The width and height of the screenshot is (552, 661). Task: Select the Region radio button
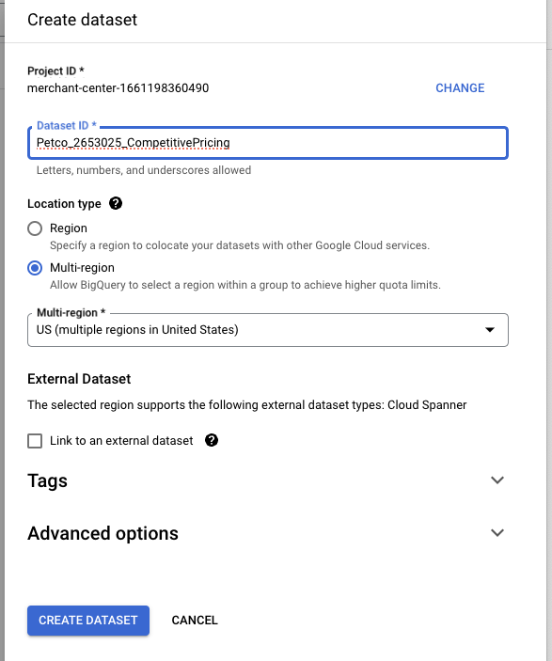pos(35,228)
